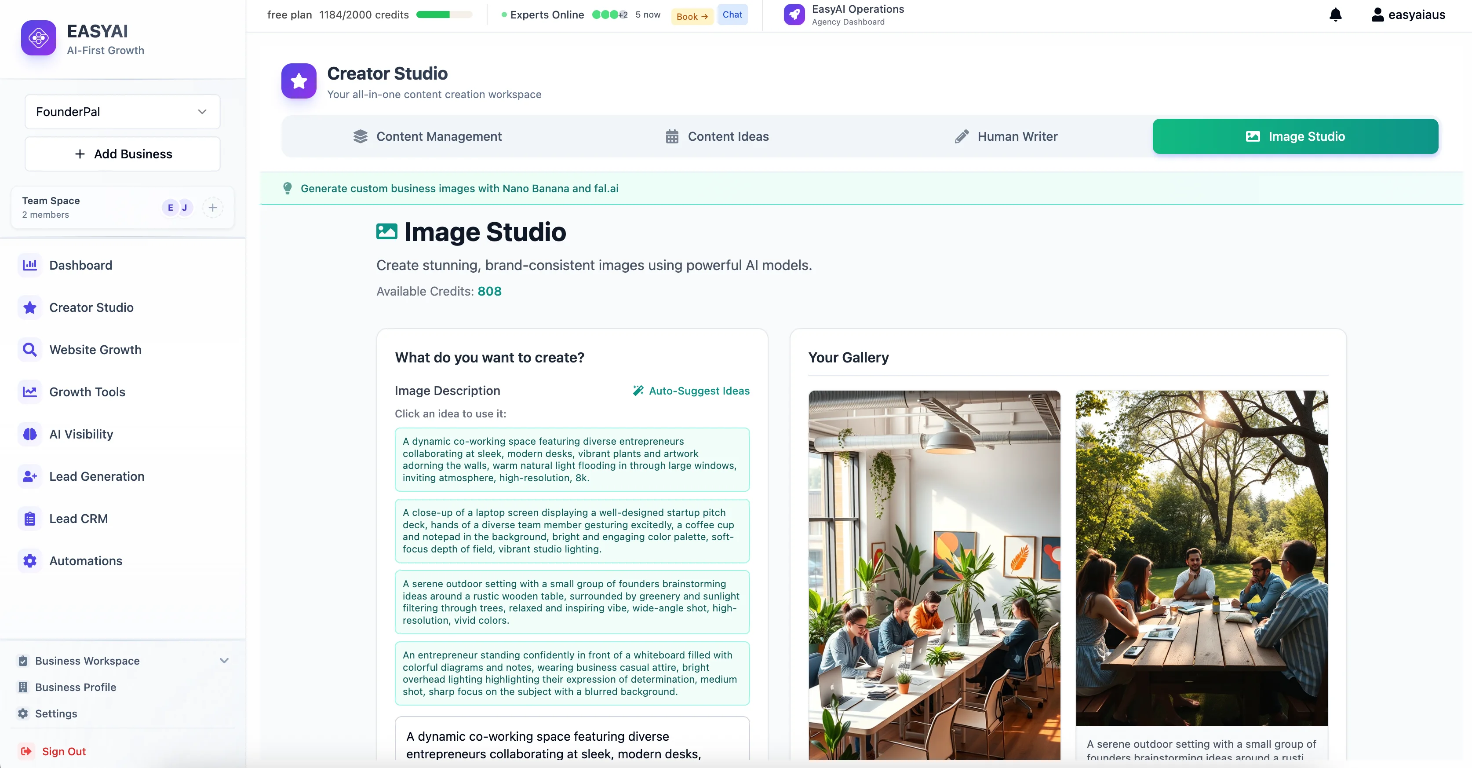Add a new member to Team Space
The height and width of the screenshot is (768, 1472).
212,207
